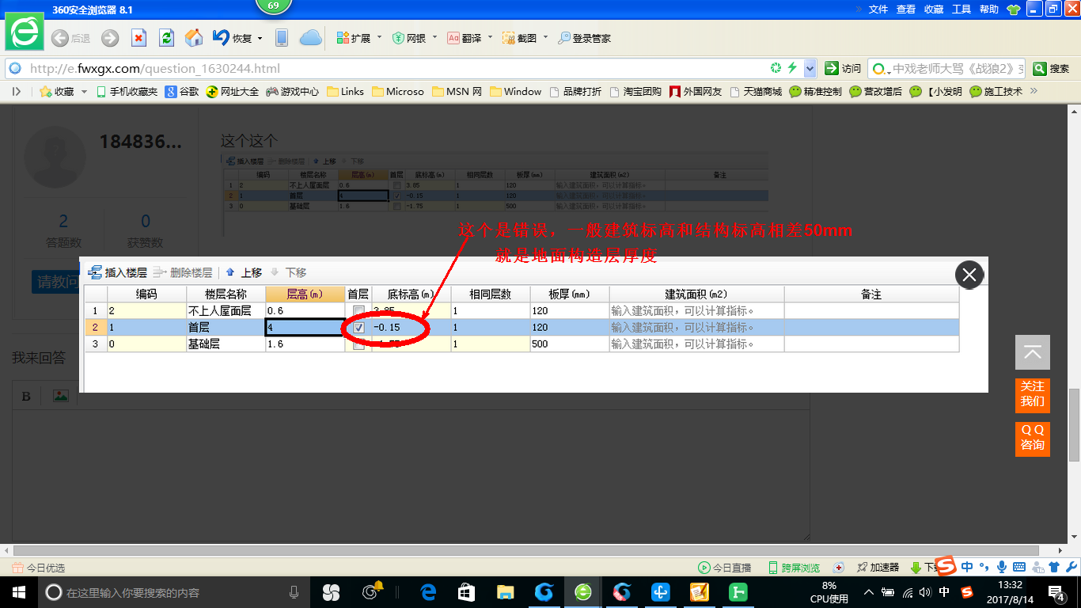Click the browser back arrow button
1081x608 pixels.
59,38
